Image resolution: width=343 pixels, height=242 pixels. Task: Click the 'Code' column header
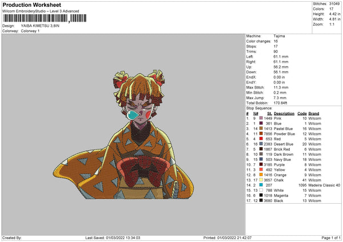[302, 114]
